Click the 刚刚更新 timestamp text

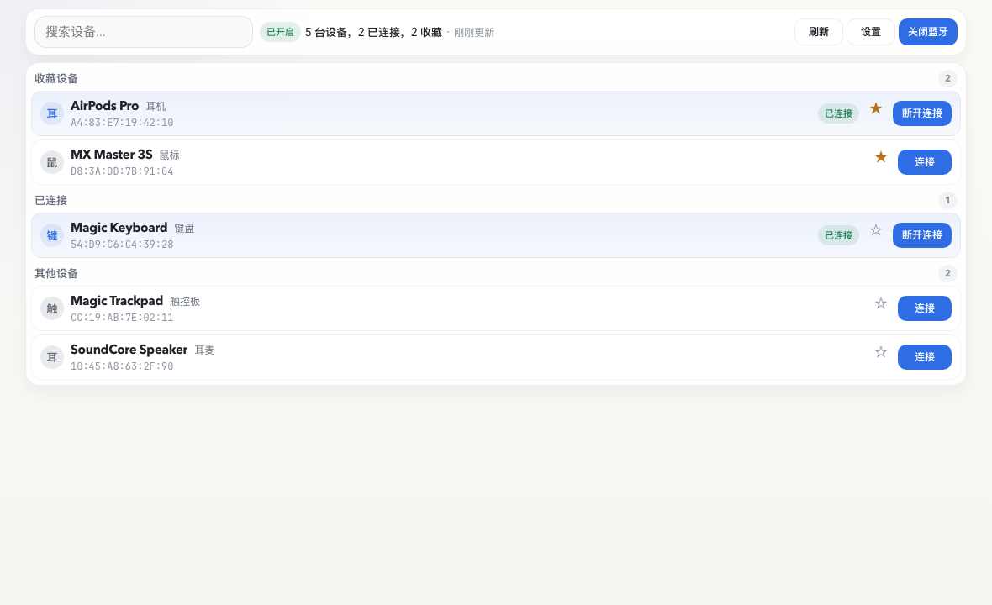click(x=474, y=32)
